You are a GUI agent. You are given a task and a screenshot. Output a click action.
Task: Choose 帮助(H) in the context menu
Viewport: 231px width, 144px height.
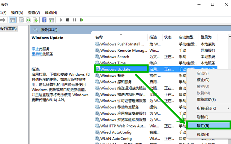click(209, 134)
